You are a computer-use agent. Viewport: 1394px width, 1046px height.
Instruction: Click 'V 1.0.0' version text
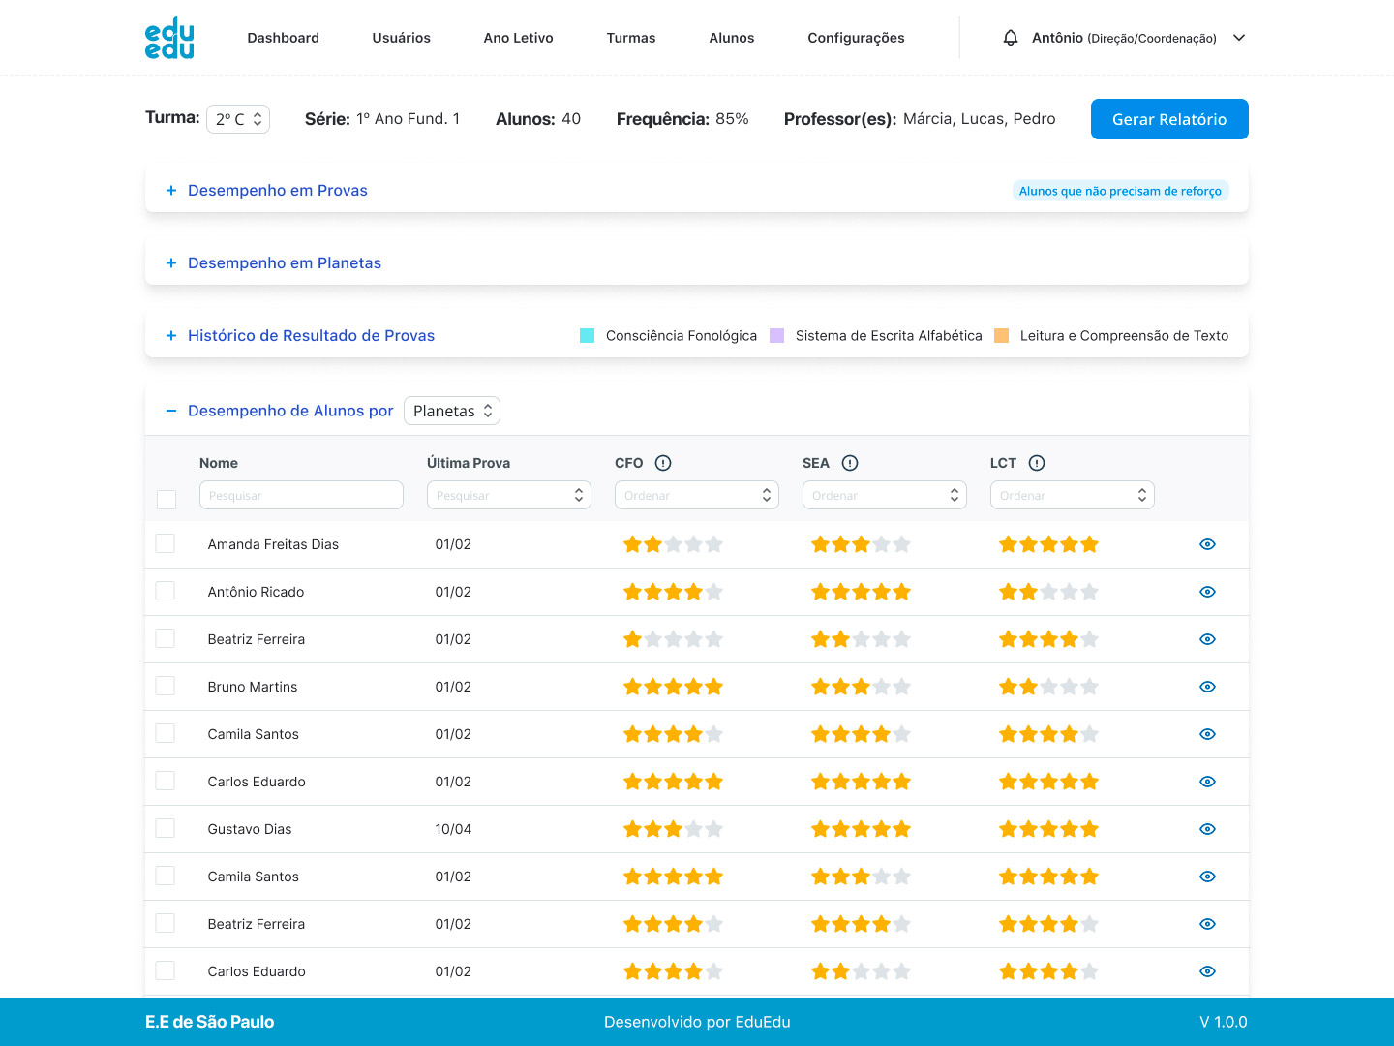coord(1224,1022)
